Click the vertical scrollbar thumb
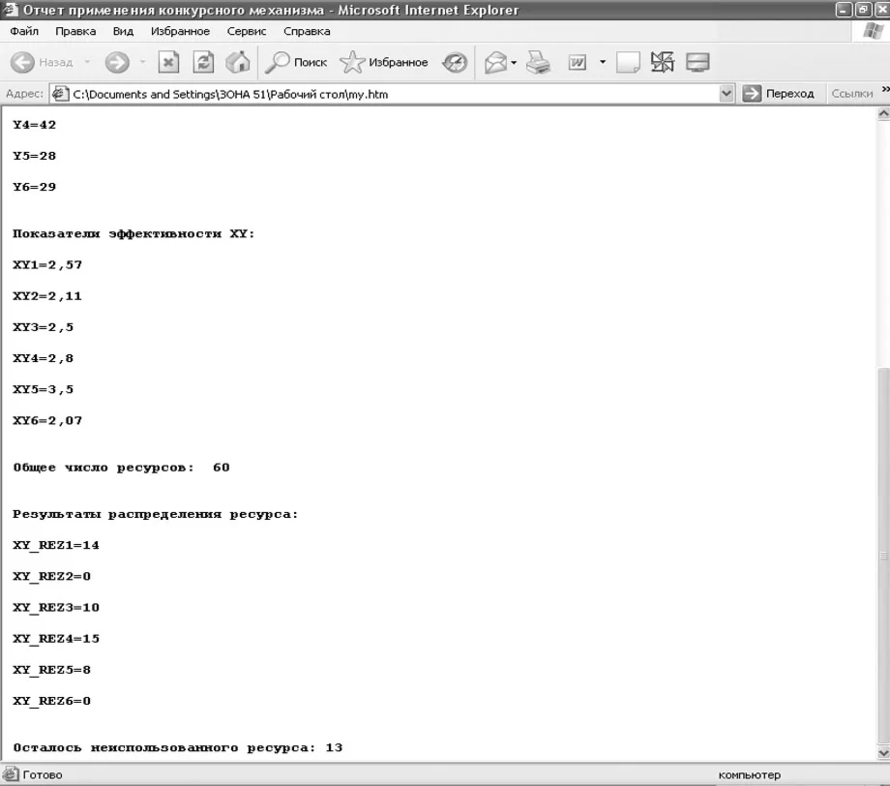This screenshot has height=786, width=890. [x=883, y=554]
